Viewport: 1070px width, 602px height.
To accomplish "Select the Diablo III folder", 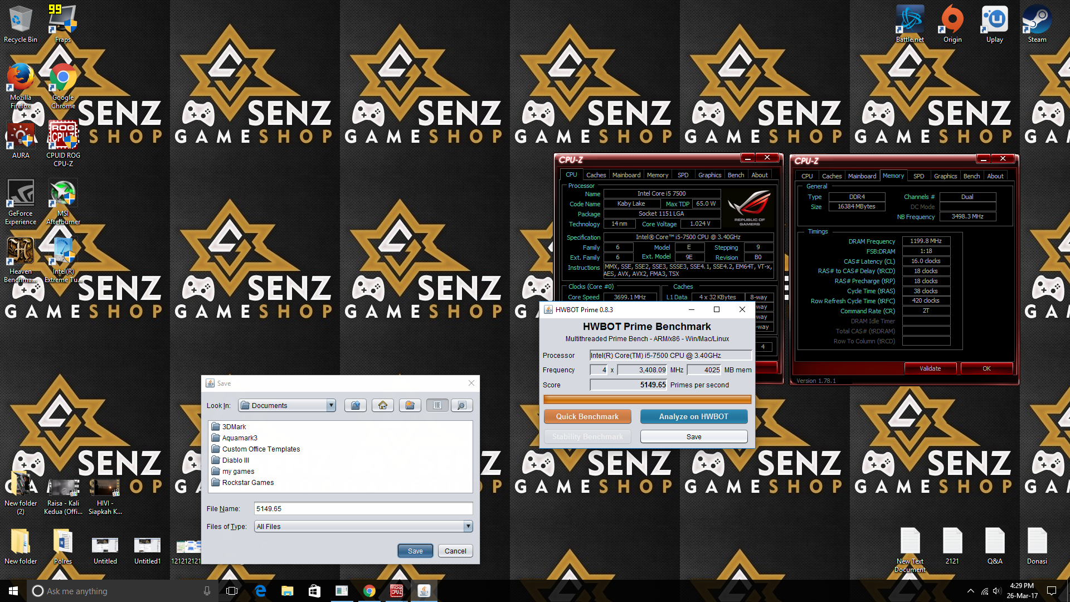I will click(x=230, y=460).
